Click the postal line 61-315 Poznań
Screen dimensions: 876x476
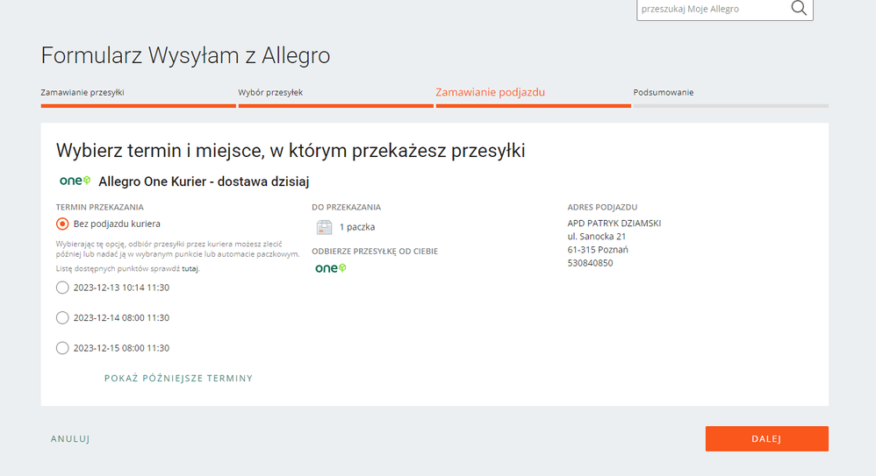[598, 250]
